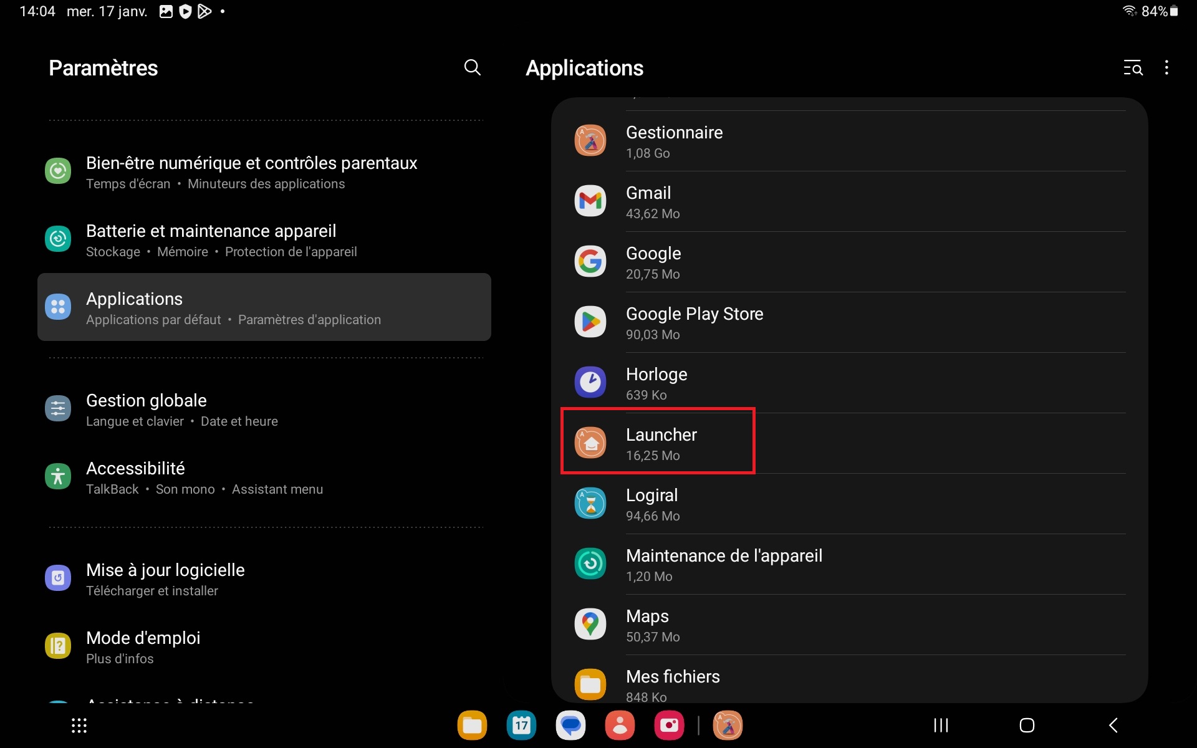1197x748 pixels.
Task: Tap the Gmail app icon
Action: coord(590,201)
